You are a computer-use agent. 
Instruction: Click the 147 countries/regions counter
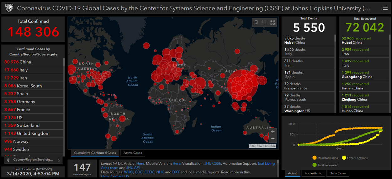(82, 169)
